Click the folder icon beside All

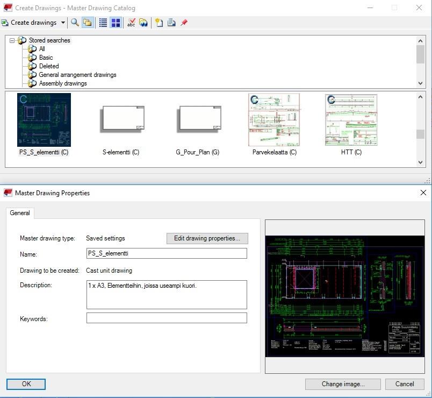point(32,49)
